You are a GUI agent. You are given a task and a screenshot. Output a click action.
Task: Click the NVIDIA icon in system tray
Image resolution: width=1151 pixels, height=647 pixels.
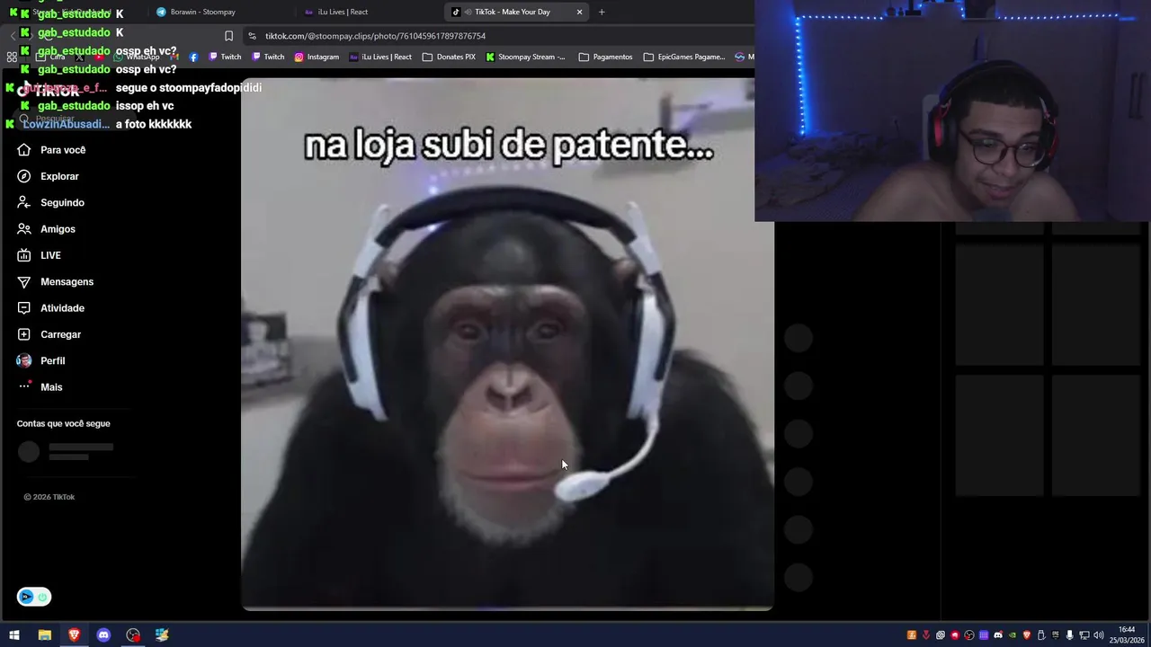tap(1013, 635)
